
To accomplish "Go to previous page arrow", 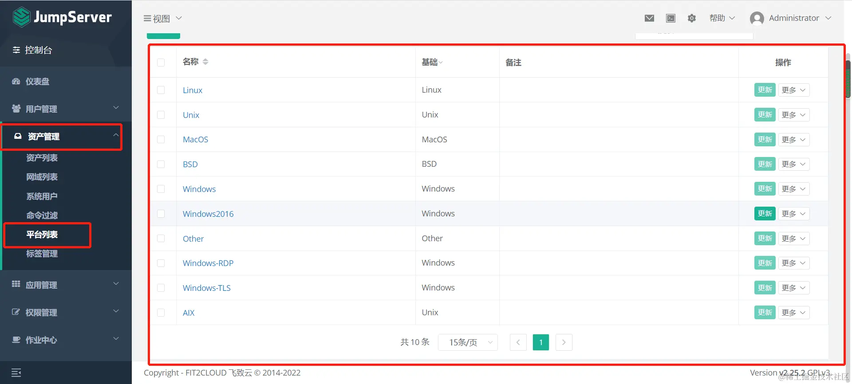I will 518,342.
